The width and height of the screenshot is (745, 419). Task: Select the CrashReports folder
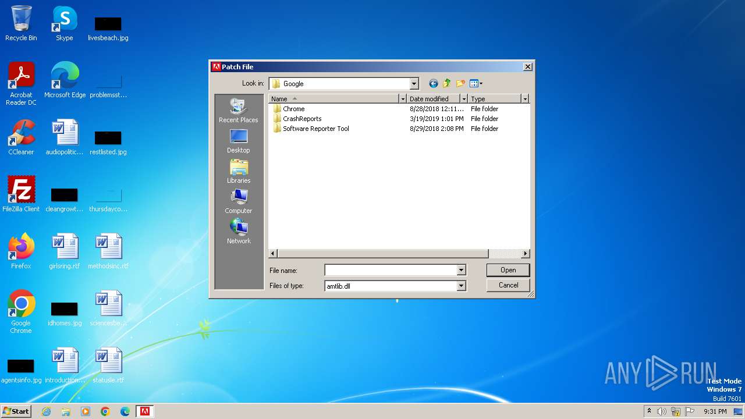pyautogui.click(x=297, y=119)
